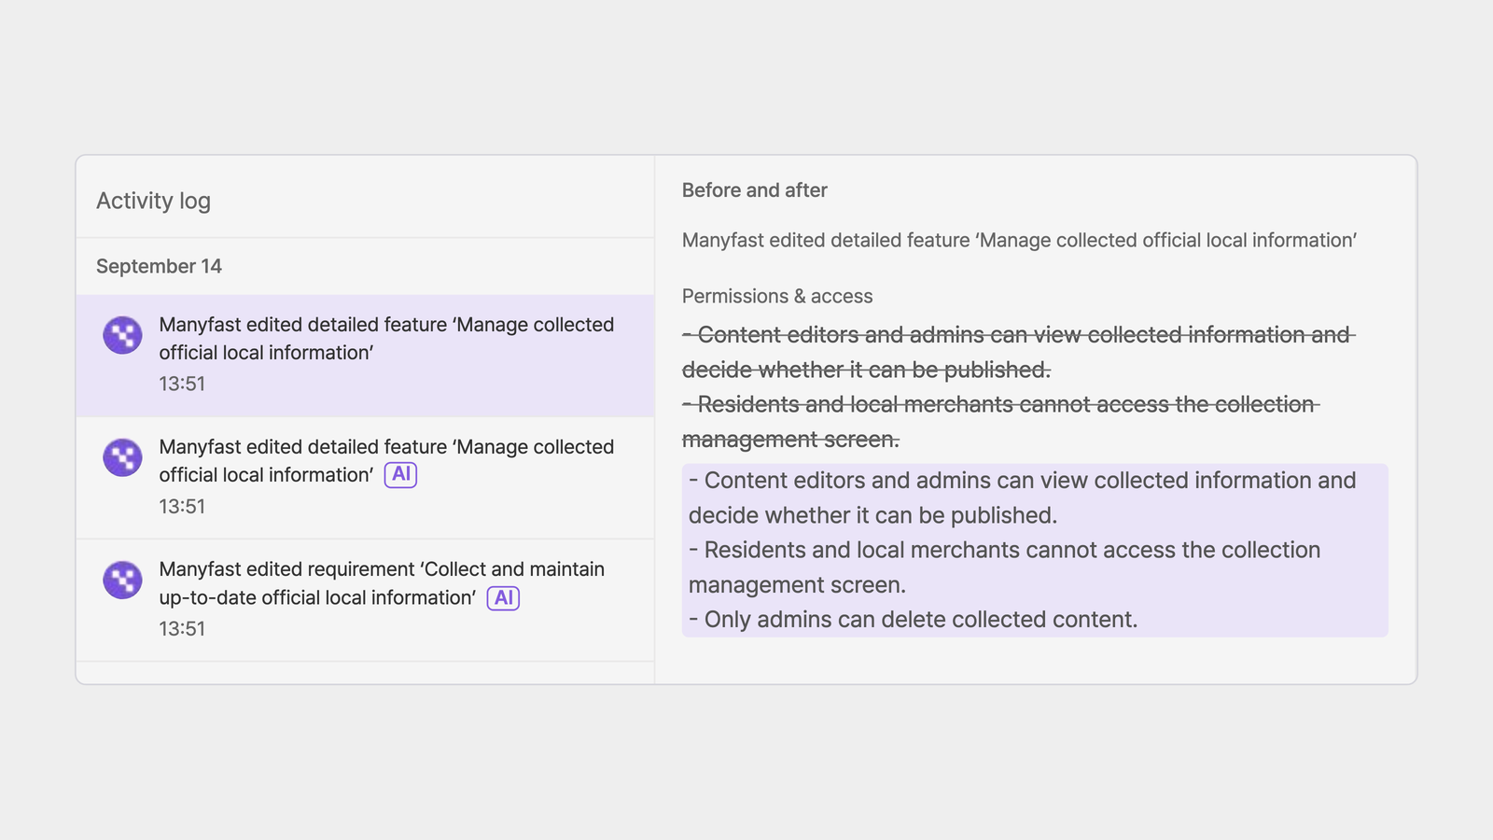
Task: Select the highlighted 'Manage collected official local information' entry
Action: point(365,356)
